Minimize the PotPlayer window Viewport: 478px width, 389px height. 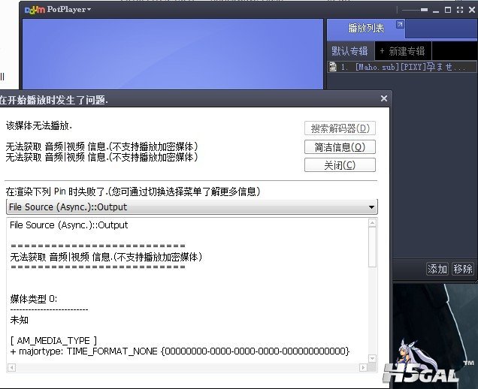[437, 10]
